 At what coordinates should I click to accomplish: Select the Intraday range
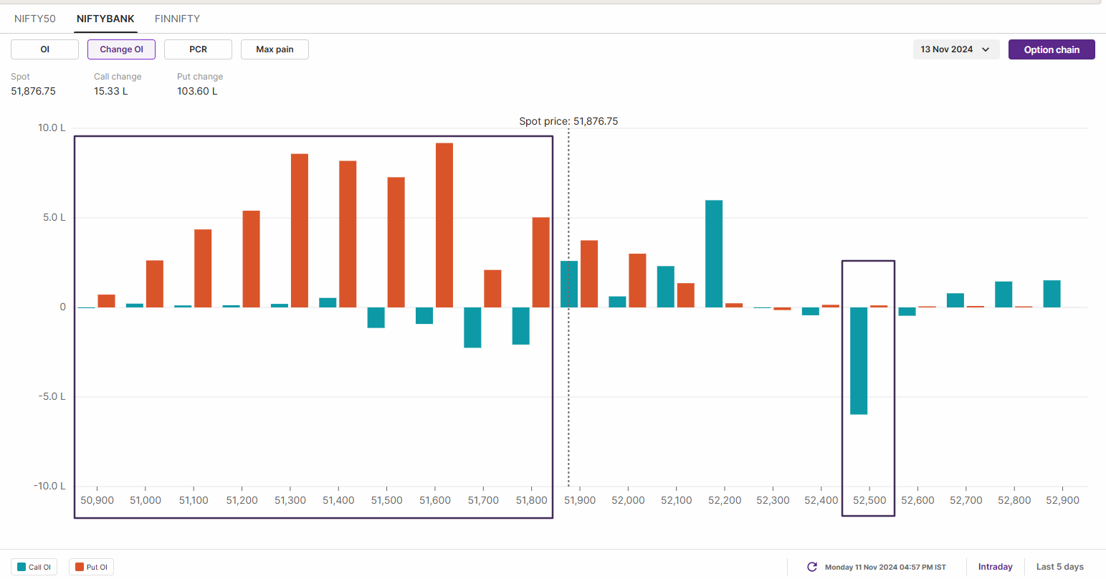(995, 567)
